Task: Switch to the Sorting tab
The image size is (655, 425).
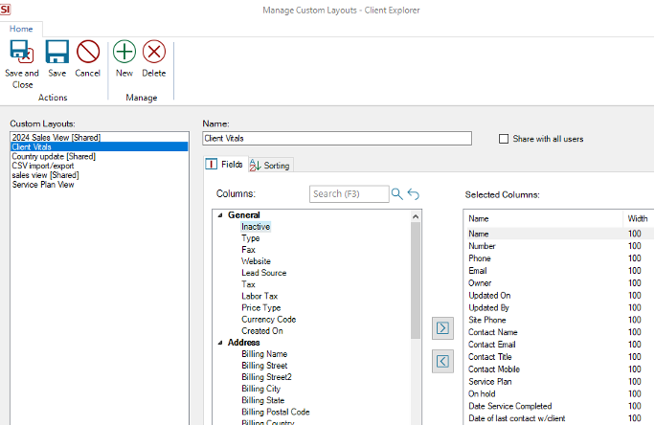Action: pyautogui.click(x=271, y=166)
